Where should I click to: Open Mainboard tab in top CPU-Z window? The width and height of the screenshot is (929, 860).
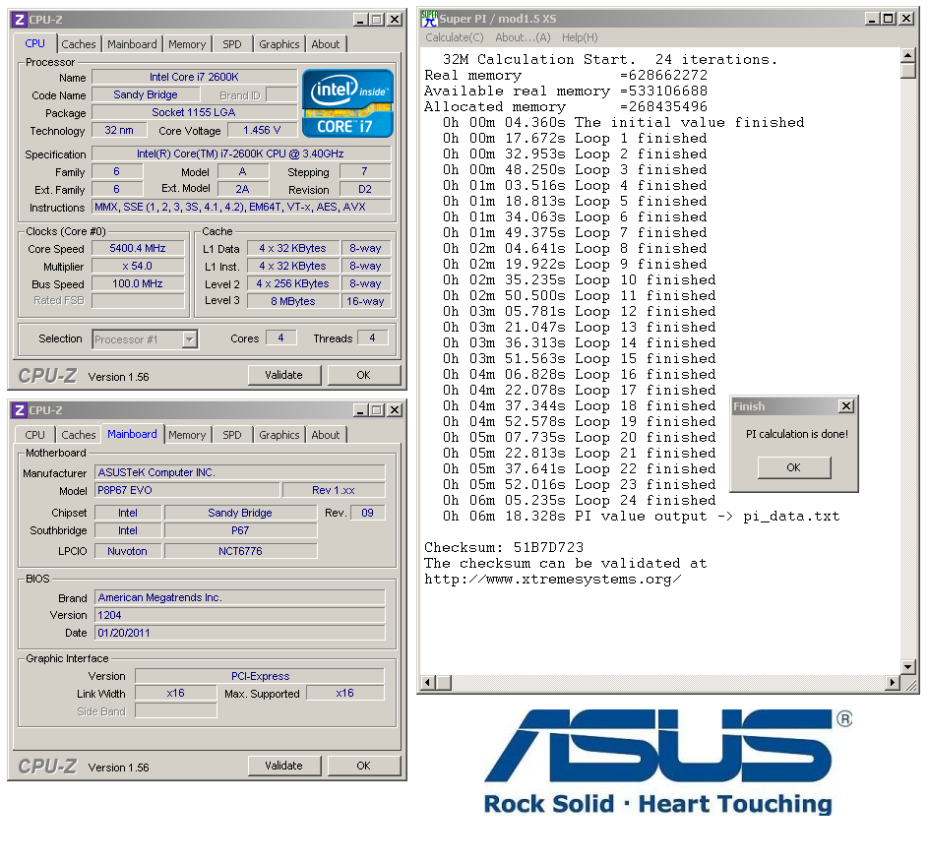click(132, 44)
